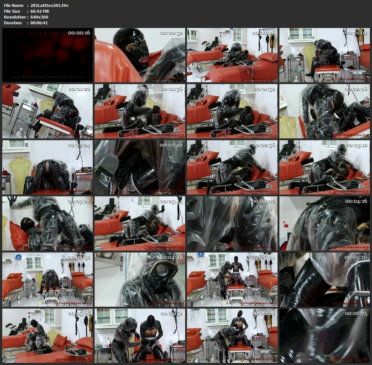Choose the gas mask frame at 00:04:48

tap(140, 280)
